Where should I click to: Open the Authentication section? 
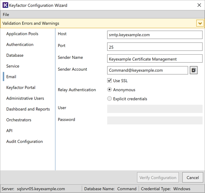coord(20,45)
